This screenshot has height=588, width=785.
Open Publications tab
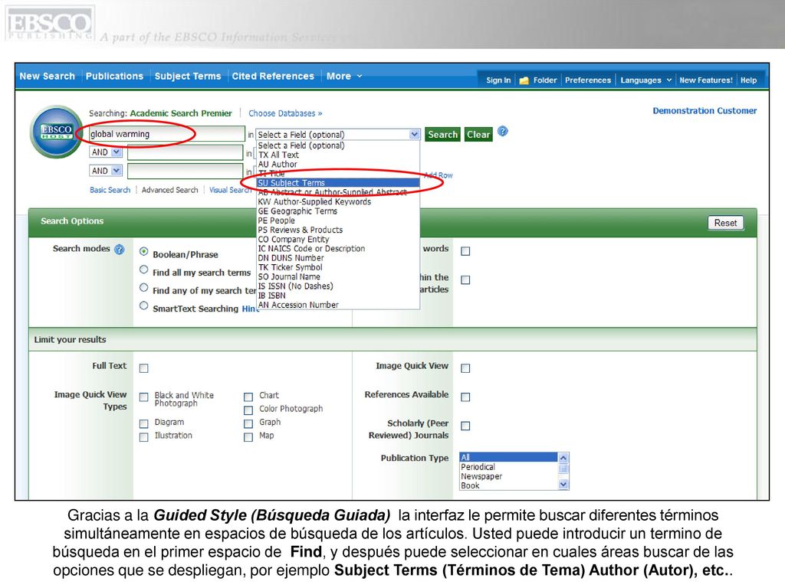pyautogui.click(x=114, y=77)
